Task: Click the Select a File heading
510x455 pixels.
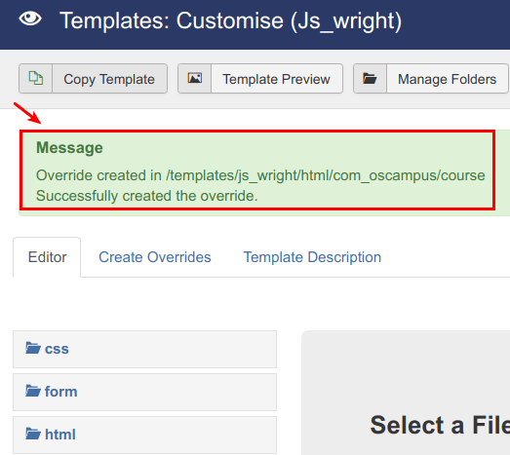Action: 440,425
